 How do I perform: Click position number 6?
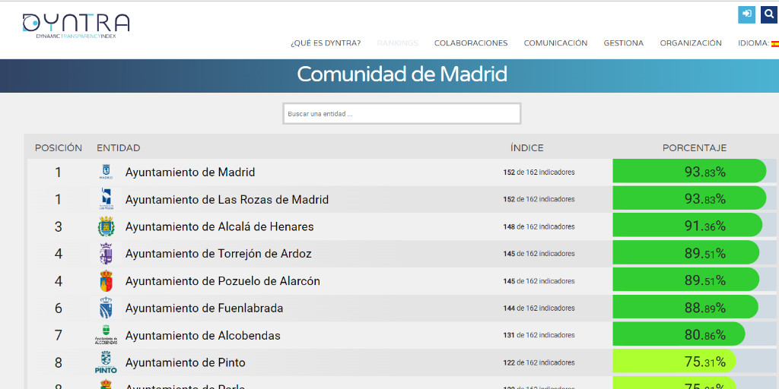click(x=58, y=308)
